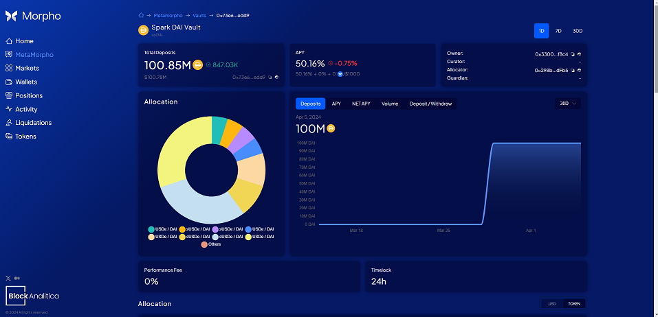The width and height of the screenshot is (658, 317).
Task: Click the 0x73e6...edd9 breadcrumb item
Action: point(233,16)
